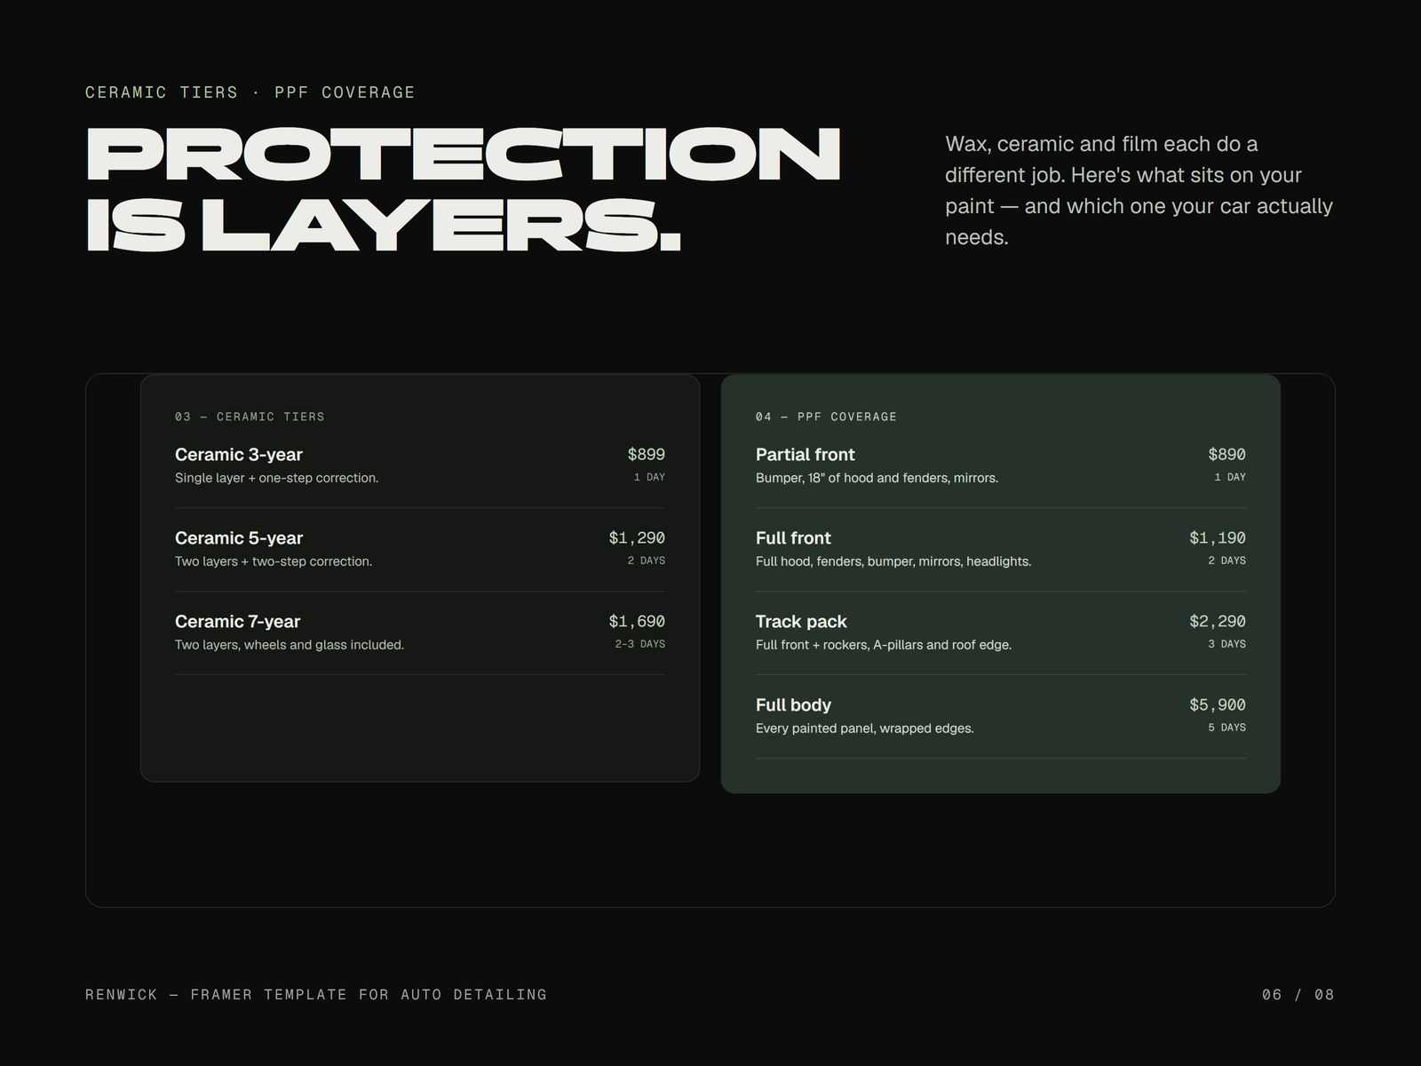The width and height of the screenshot is (1421, 1066).
Task: Click the 'Wax, ceramic and film' intro paragraph
Action: 1139,190
